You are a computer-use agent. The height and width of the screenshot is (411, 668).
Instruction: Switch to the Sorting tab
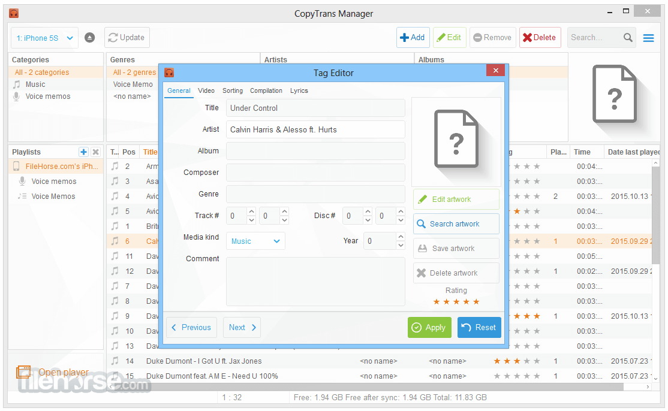tap(233, 90)
